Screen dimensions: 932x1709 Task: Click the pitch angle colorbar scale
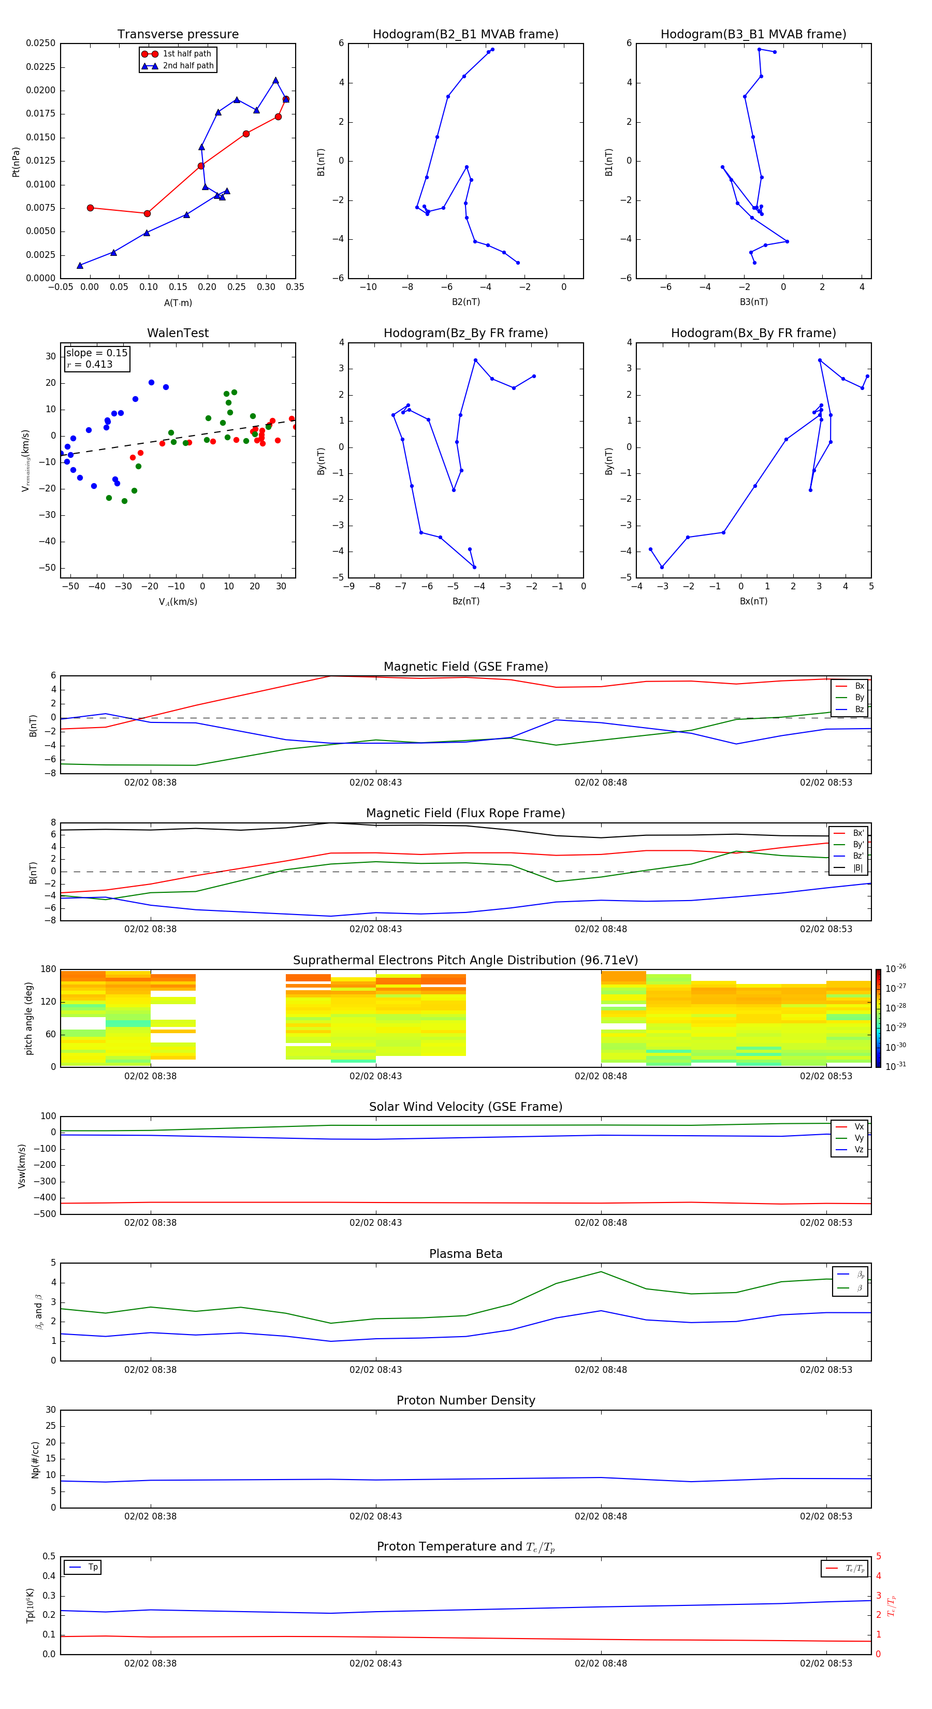point(878,1018)
